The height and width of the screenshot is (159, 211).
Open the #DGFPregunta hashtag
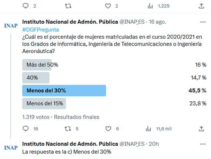[x=41, y=30]
